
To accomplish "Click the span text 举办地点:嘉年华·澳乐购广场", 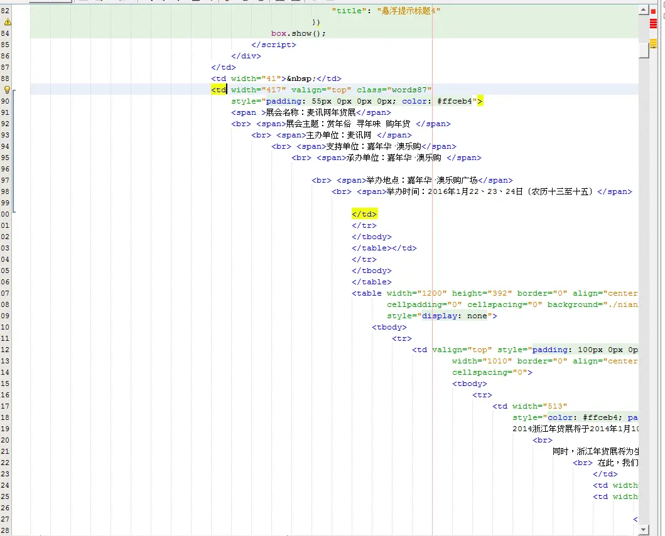I will [422, 180].
